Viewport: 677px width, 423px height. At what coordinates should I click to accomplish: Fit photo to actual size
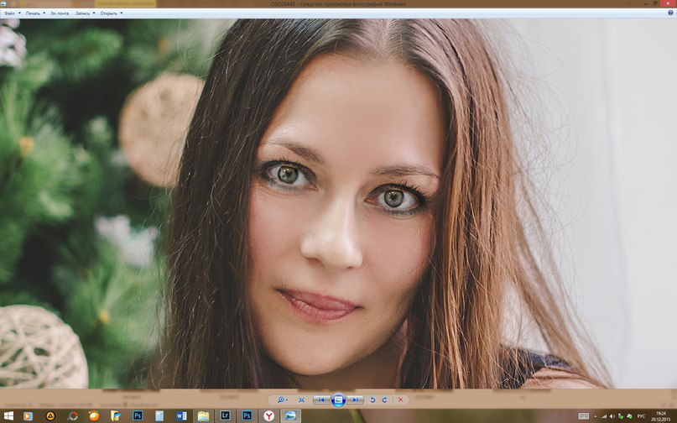(x=301, y=400)
